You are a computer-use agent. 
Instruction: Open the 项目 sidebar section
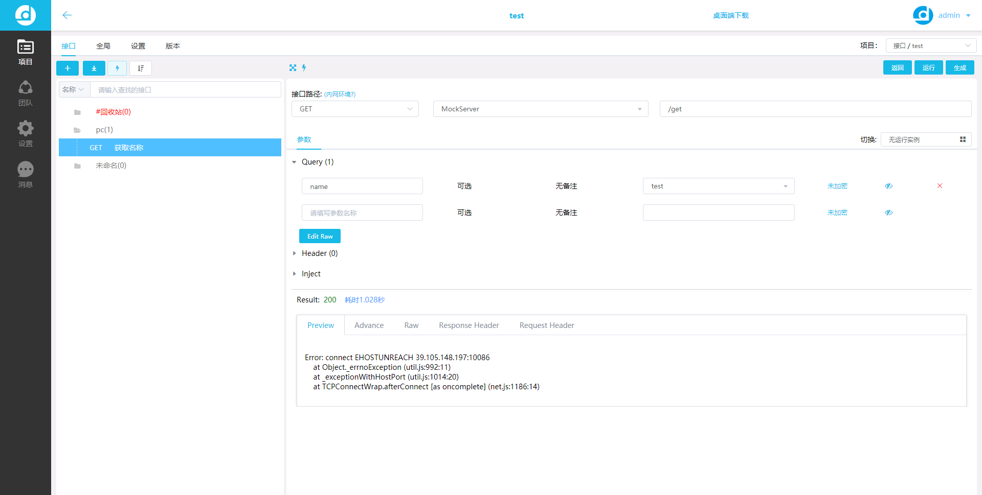pos(25,52)
